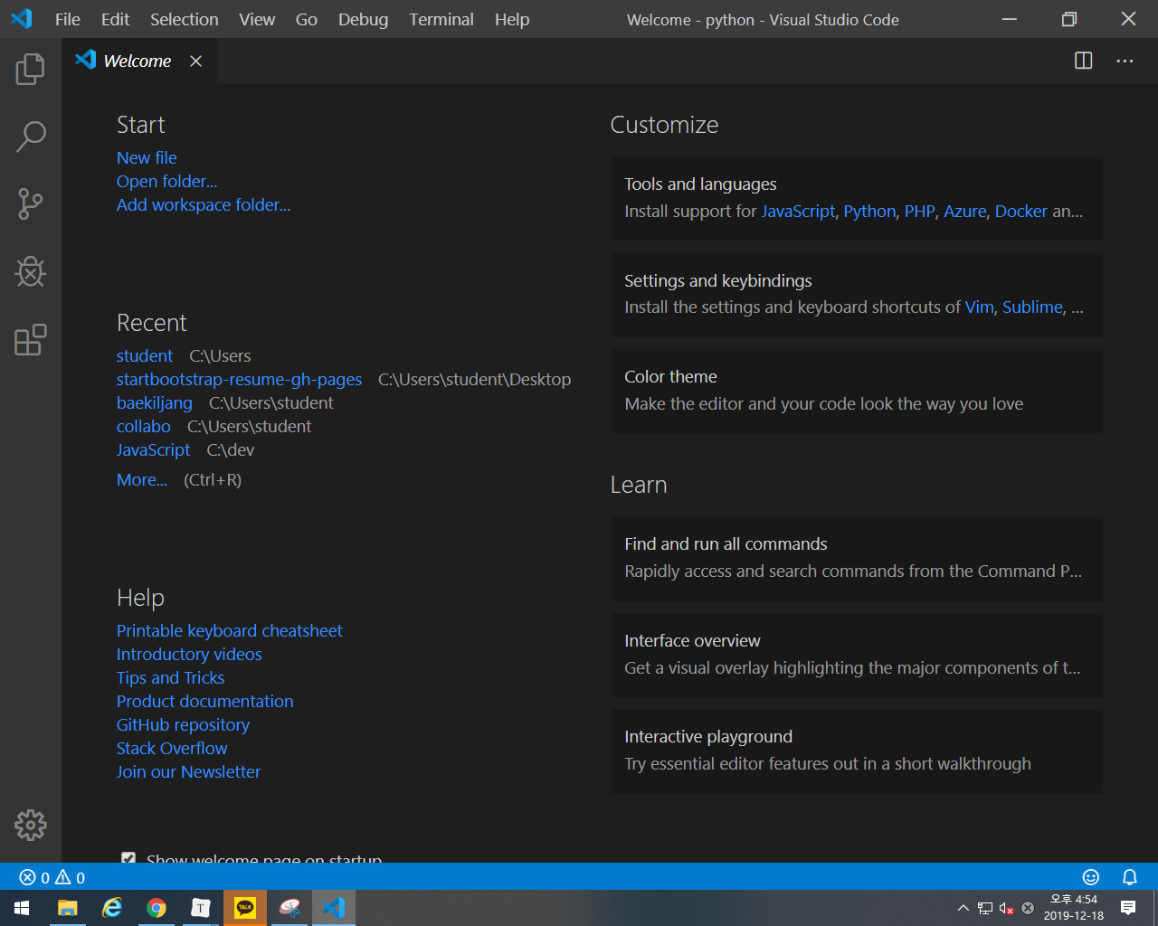Click the VS Code logo in title bar
Viewport: 1158px width, 926px height.
tap(21, 19)
